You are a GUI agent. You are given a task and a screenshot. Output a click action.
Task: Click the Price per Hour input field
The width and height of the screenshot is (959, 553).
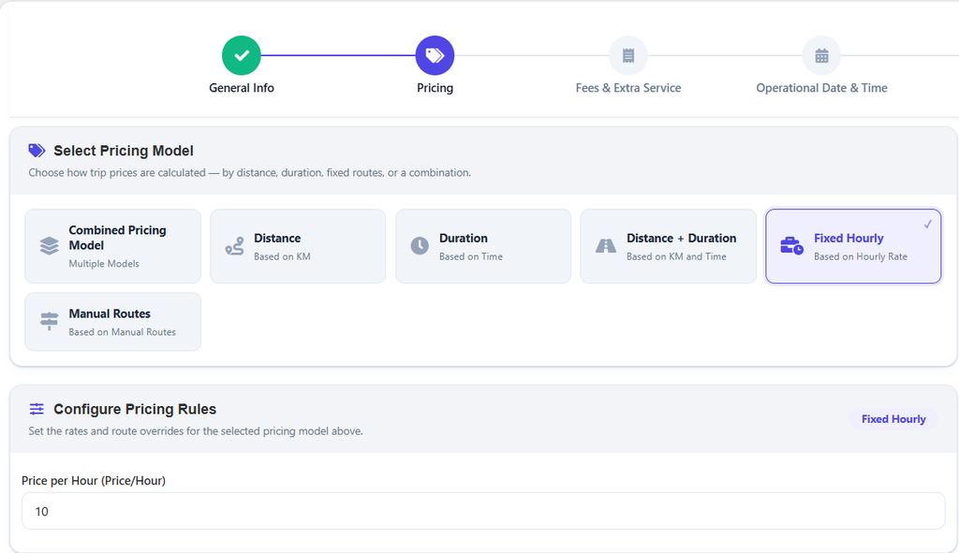[x=483, y=511]
